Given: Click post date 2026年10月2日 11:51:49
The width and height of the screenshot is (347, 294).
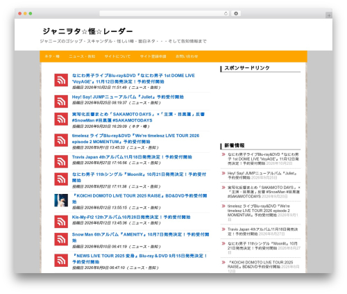Looking at the screenshot, I should coord(106,88).
